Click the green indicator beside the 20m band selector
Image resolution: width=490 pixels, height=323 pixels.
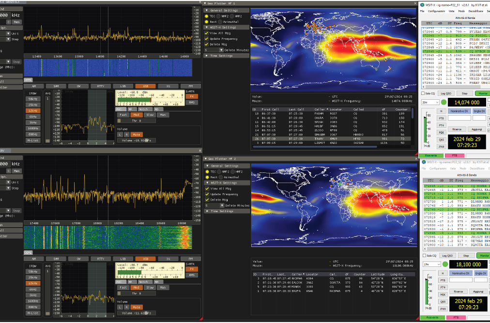pos(444,102)
